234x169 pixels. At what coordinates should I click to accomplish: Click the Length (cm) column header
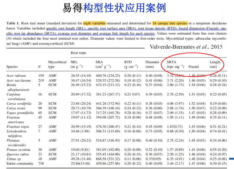(x=215, y=64)
